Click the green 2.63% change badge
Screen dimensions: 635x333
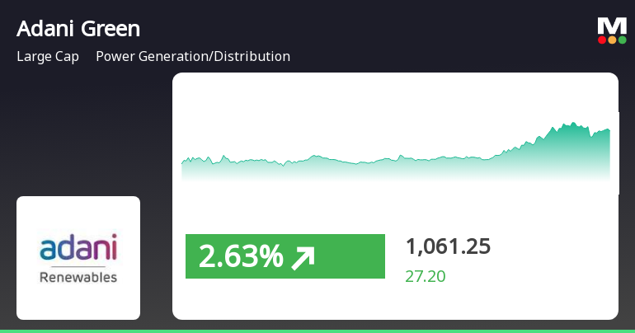(285, 256)
